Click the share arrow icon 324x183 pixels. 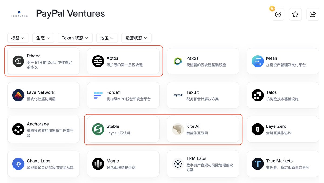[313, 15]
